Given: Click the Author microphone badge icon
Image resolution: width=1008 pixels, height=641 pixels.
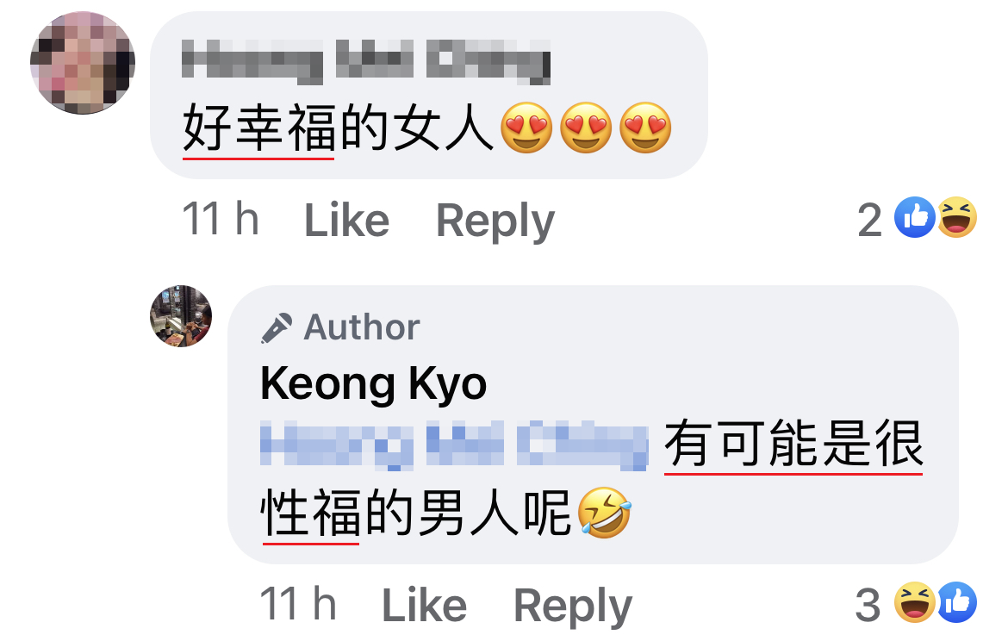Looking at the screenshot, I should (277, 328).
